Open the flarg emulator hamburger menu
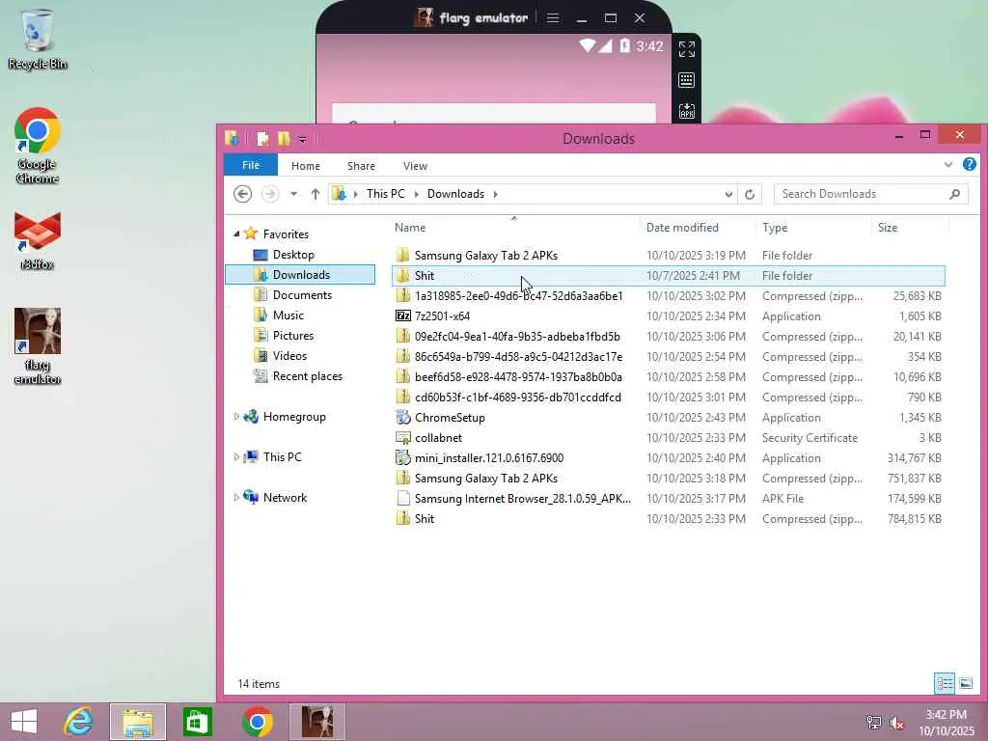This screenshot has height=741, width=988. click(553, 17)
